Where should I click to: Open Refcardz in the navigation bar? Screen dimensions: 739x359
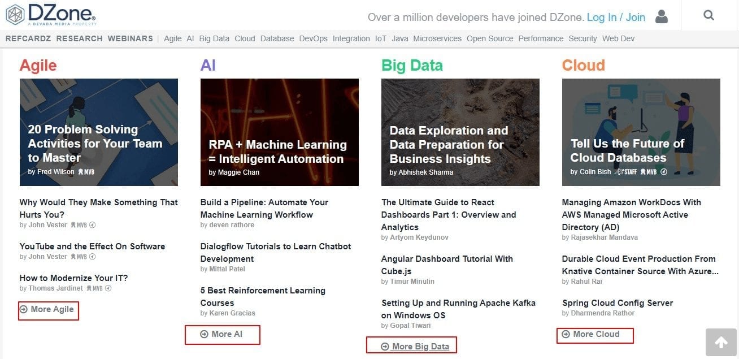tap(28, 38)
